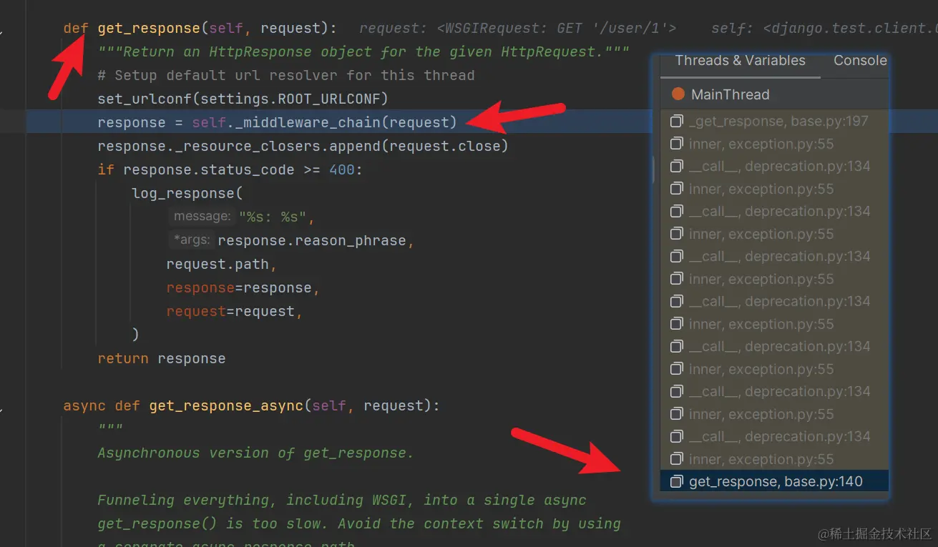
Task: Click the frame icon beside get_response, base.py:140
Action: coord(676,482)
